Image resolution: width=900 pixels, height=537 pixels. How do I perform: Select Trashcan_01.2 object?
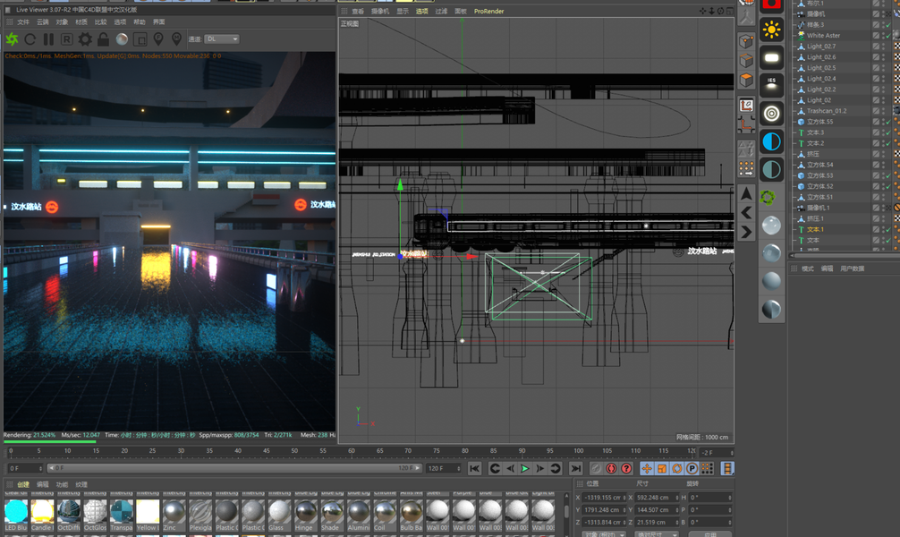[x=827, y=111]
